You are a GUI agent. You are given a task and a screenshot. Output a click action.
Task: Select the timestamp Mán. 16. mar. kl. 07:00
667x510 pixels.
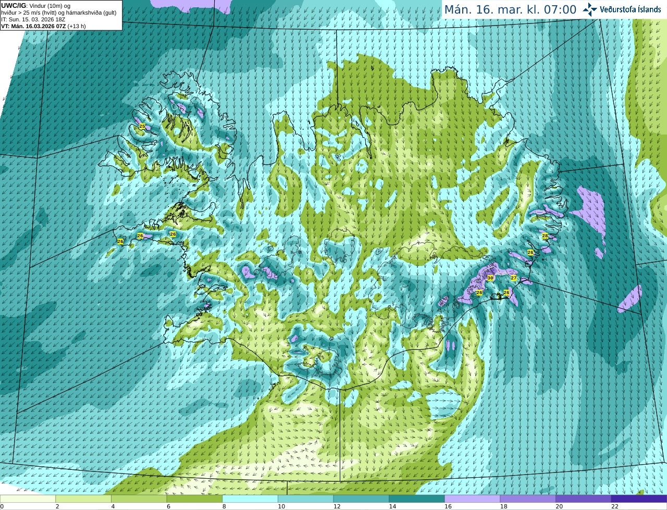[x=510, y=10]
